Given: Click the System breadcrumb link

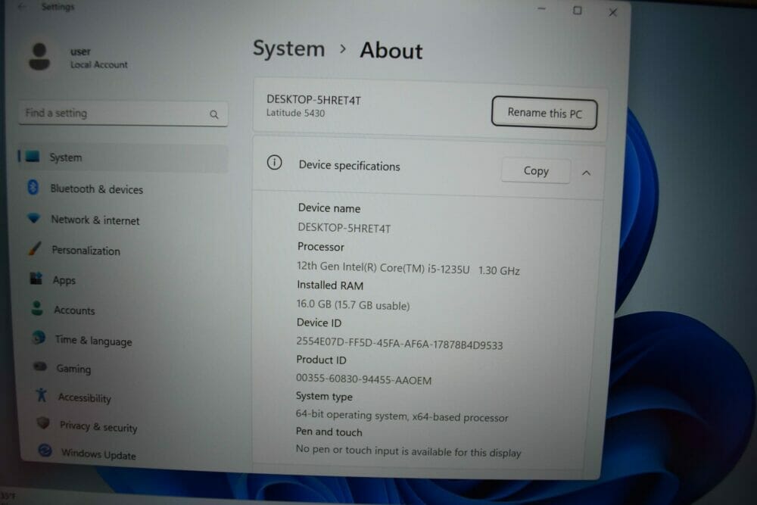Looking at the screenshot, I should [288, 49].
